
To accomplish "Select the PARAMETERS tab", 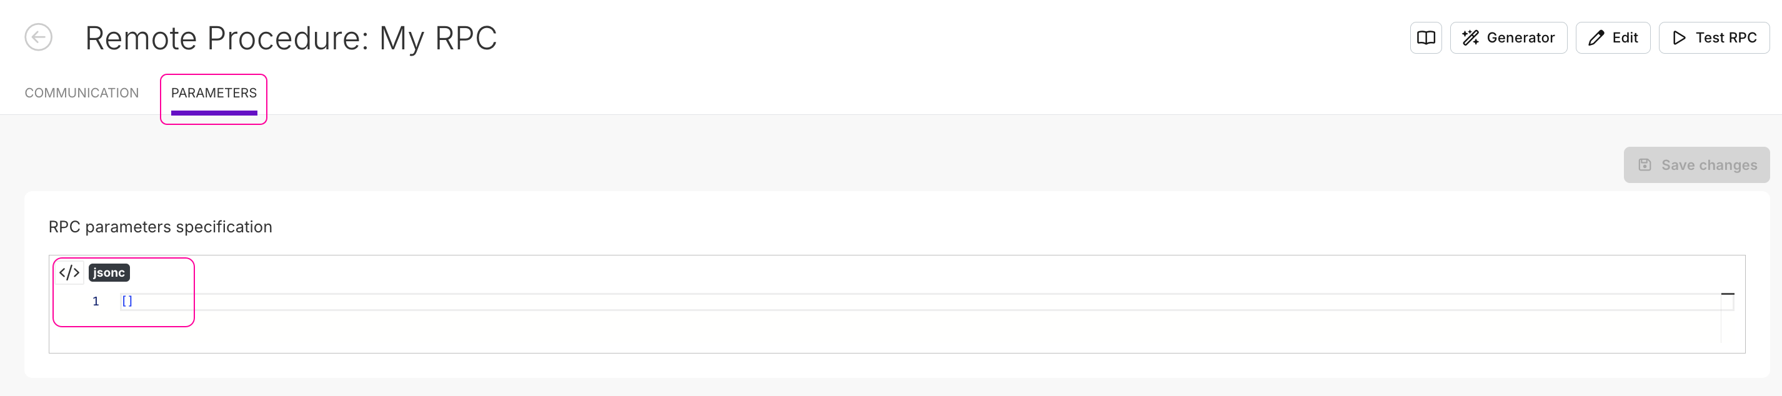I will (214, 93).
